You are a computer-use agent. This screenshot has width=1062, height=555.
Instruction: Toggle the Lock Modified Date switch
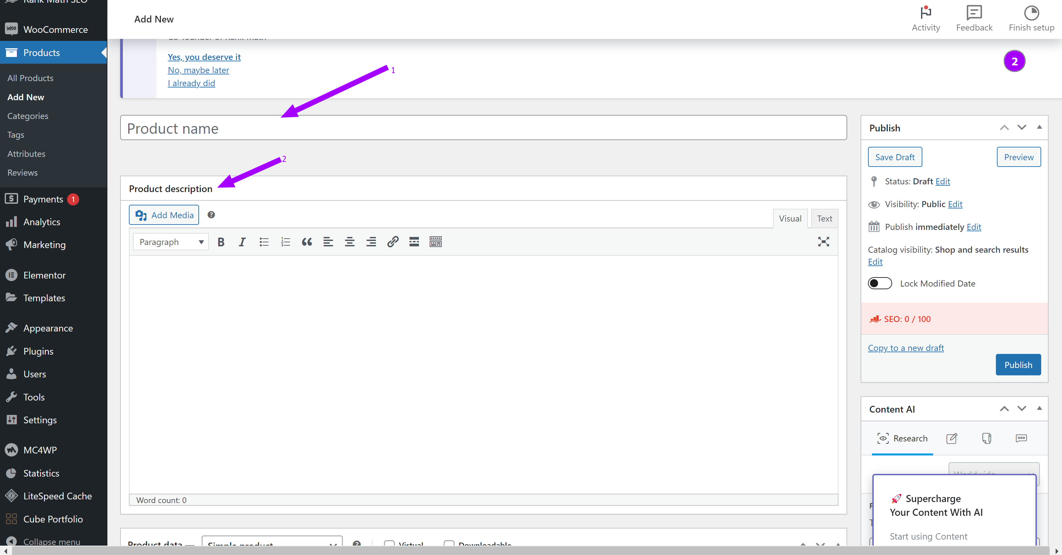click(x=880, y=283)
